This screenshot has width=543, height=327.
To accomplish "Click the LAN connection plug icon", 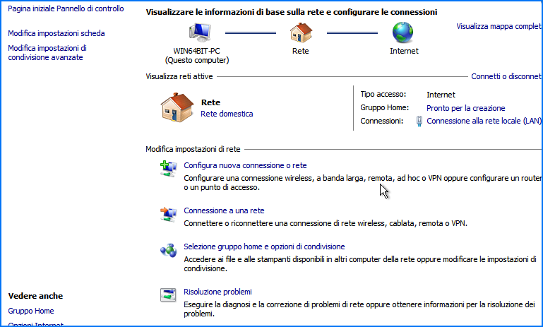I will 419,121.
